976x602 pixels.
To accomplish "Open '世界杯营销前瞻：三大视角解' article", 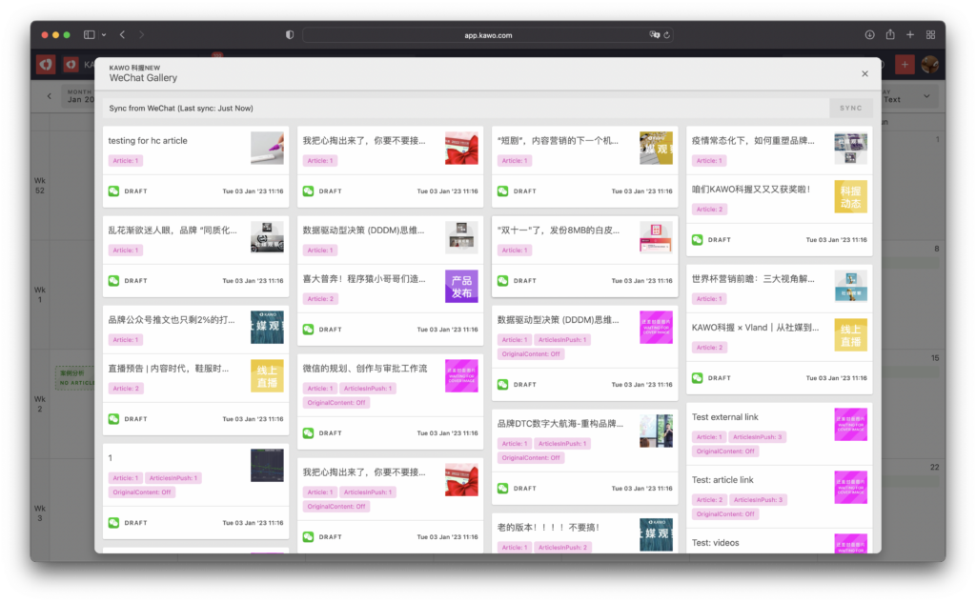I will tap(753, 278).
